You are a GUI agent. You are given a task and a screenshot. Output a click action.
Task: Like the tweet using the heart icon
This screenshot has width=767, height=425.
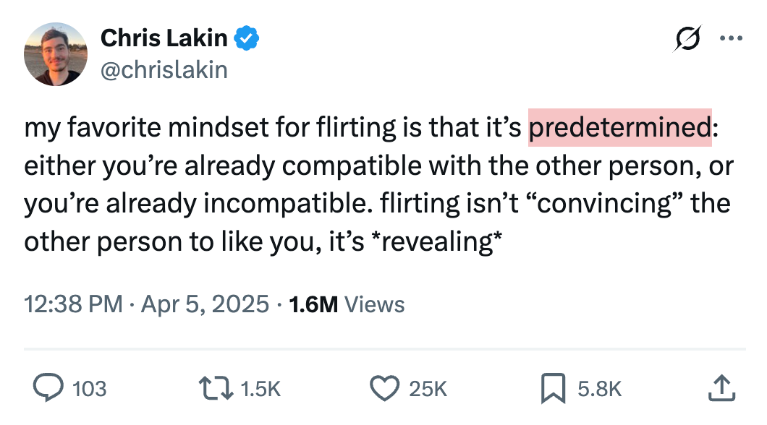[x=384, y=388]
